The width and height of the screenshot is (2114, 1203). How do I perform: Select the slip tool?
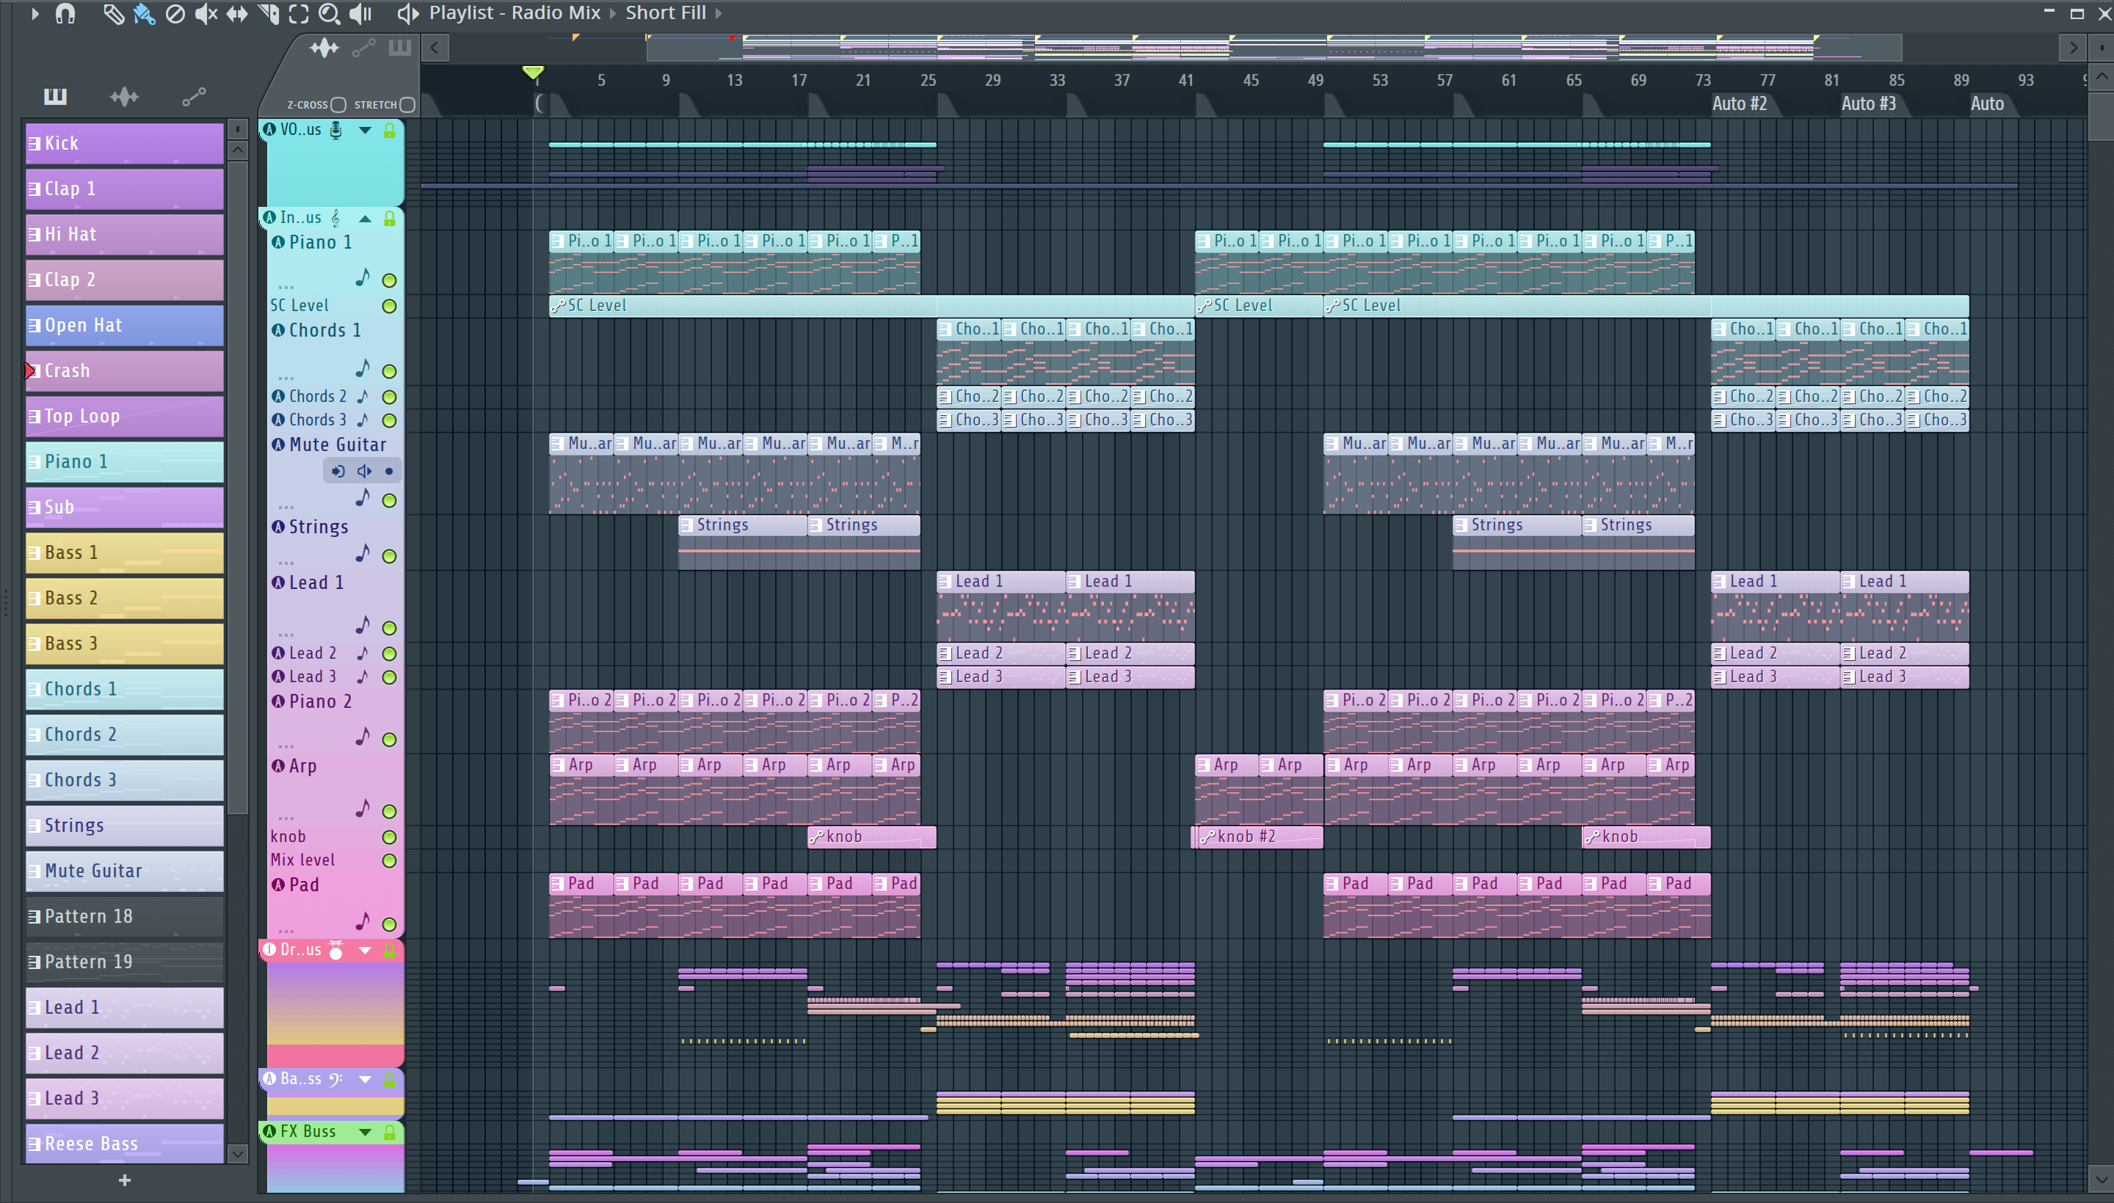point(236,13)
